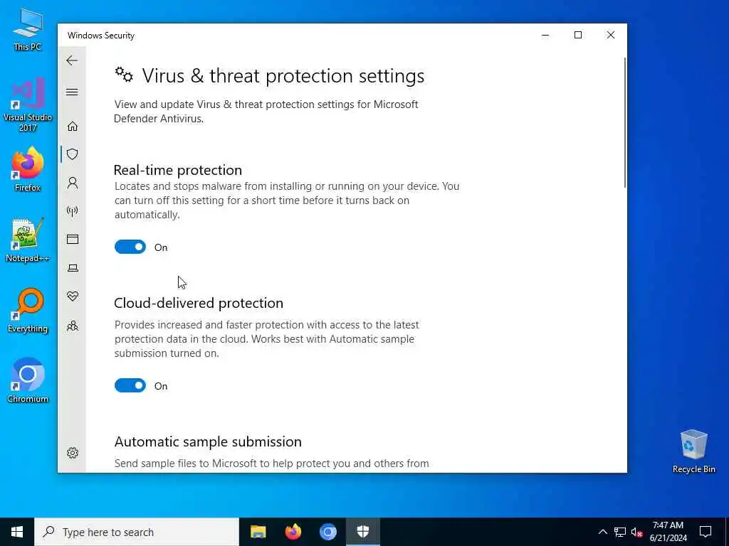Open the hamburger navigation menu
This screenshot has height=546, width=729.
coord(72,92)
